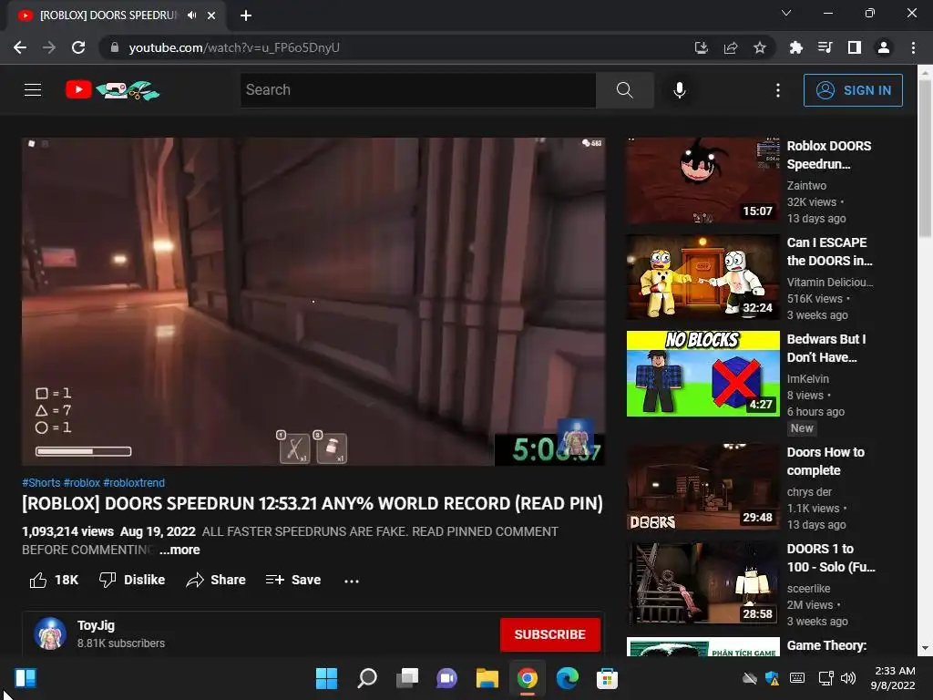Subscribe to ToyJig channel
933x700 pixels.
click(x=549, y=634)
